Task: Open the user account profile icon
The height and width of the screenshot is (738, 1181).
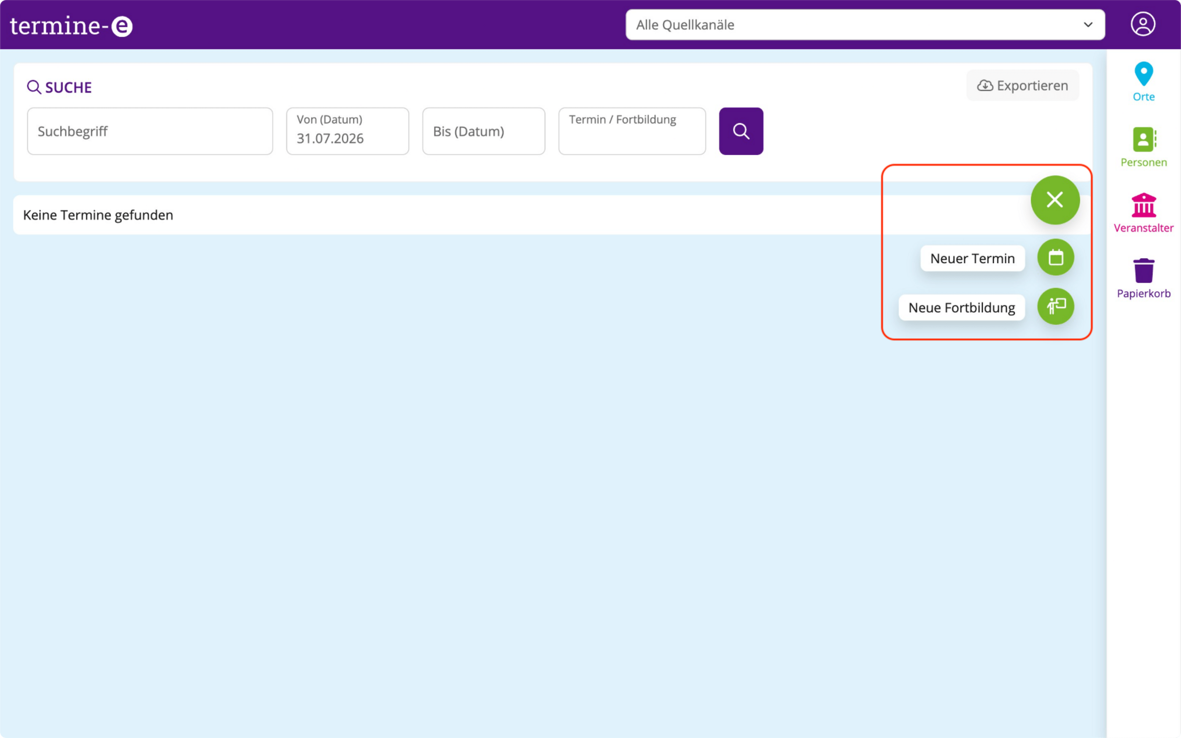Action: pos(1143,24)
